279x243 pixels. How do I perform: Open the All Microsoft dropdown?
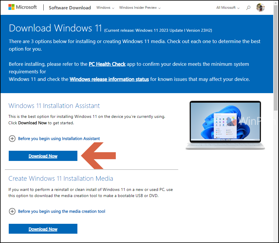tap(228, 8)
